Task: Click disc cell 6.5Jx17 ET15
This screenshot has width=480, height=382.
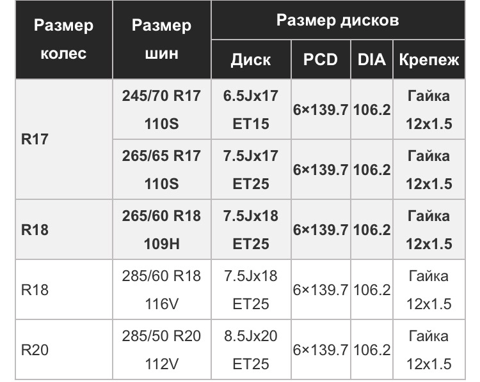Action: click(x=251, y=109)
